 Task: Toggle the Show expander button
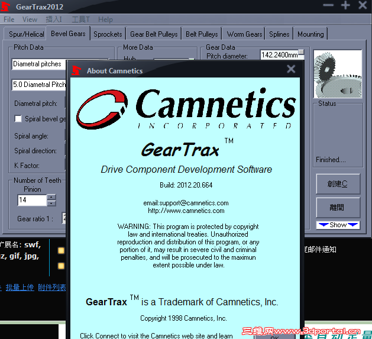click(338, 225)
